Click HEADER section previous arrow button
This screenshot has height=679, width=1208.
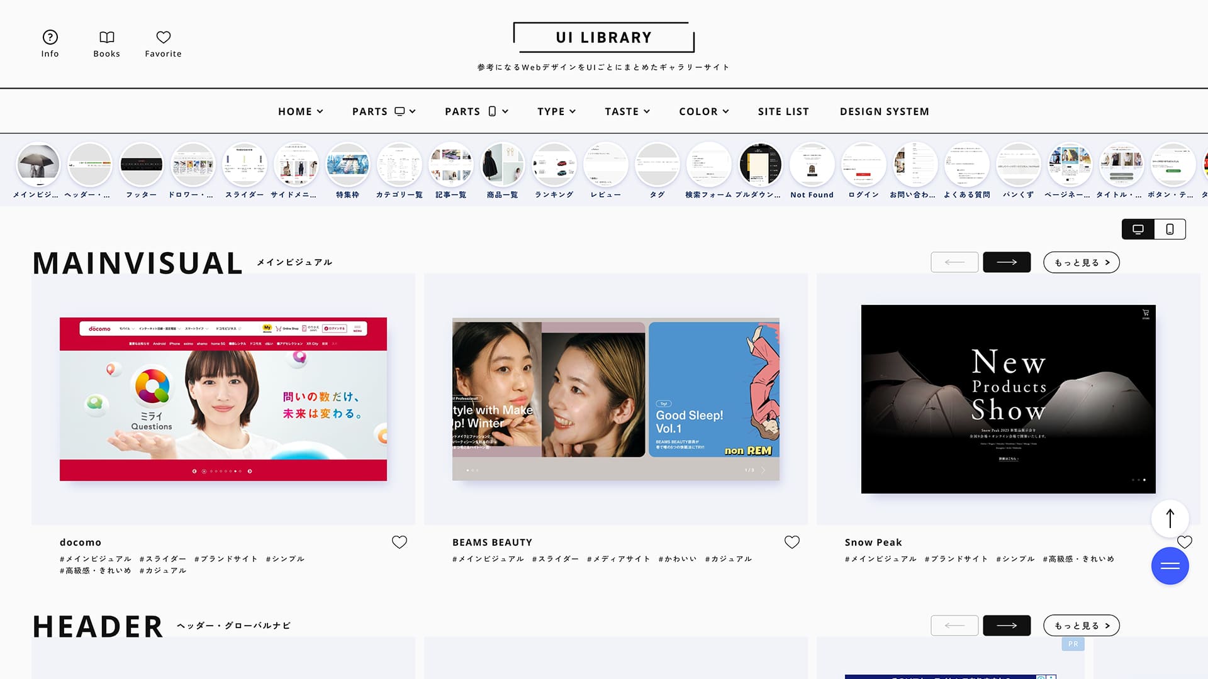[954, 626]
